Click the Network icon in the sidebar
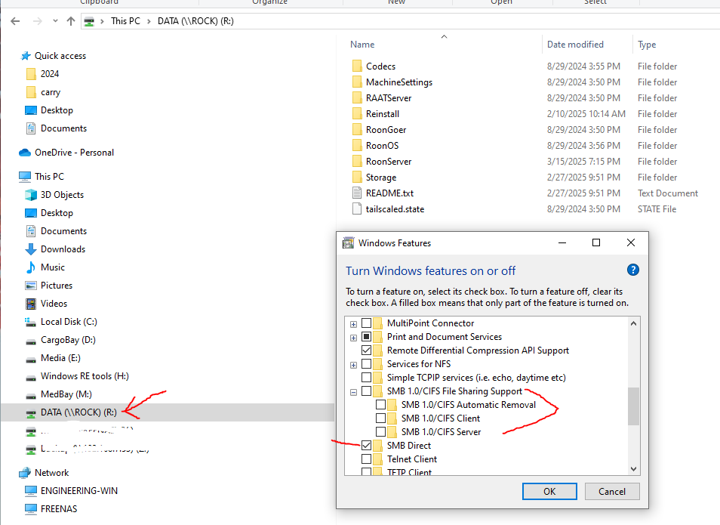 click(x=25, y=473)
